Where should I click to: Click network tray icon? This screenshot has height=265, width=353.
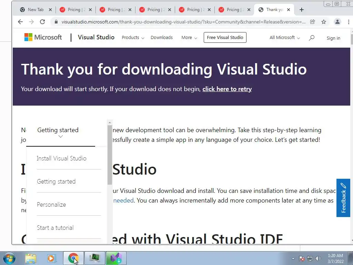[310, 258]
